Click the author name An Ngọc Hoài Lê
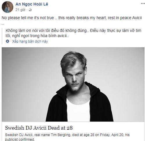This screenshot has height=141, width=145. click(32, 4)
